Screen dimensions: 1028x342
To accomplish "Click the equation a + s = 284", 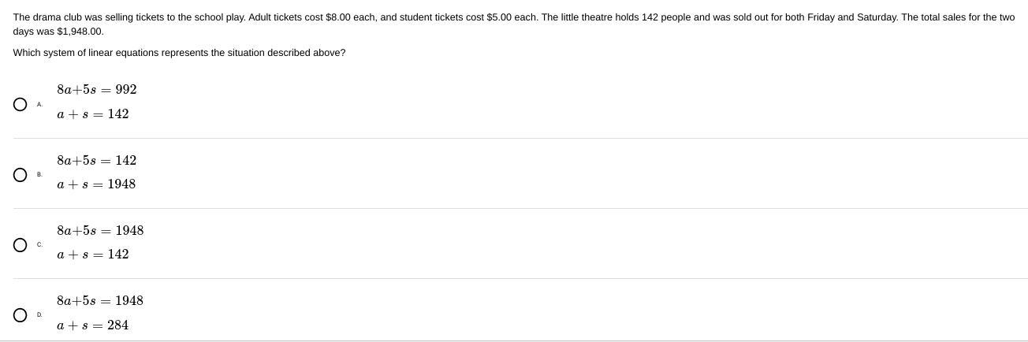I will click(92, 325).
